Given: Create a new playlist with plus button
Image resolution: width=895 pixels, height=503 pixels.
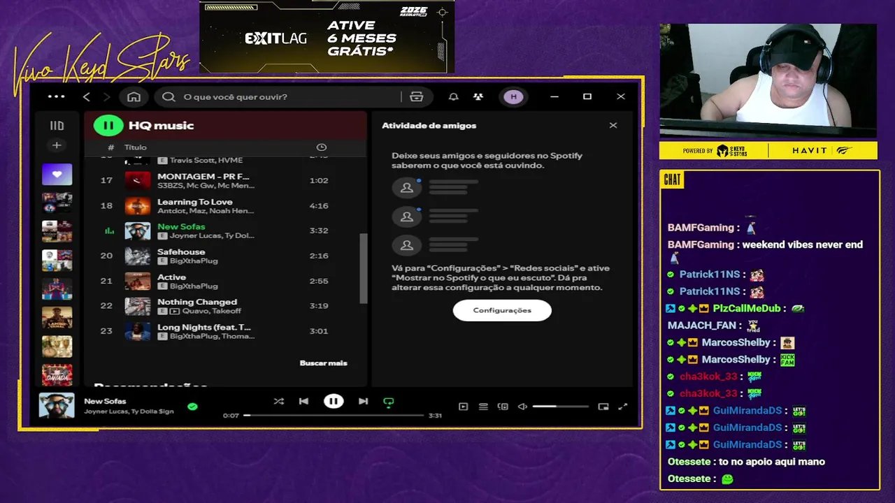Looking at the screenshot, I should click(x=57, y=145).
